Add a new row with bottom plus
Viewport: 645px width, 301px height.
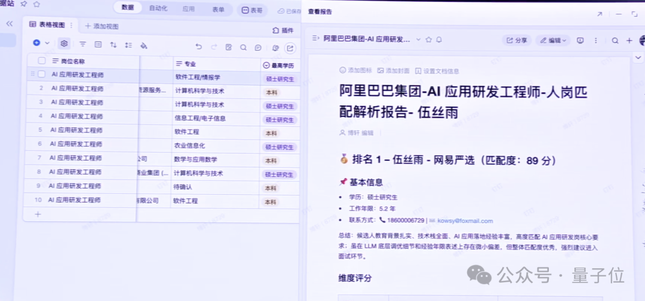[x=38, y=214]
